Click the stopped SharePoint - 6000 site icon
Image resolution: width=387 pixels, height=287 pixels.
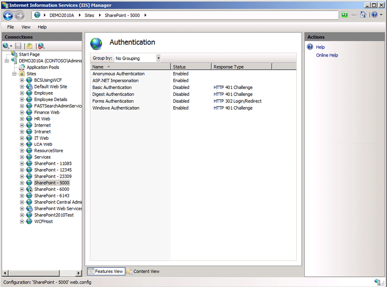pos(29,189)
